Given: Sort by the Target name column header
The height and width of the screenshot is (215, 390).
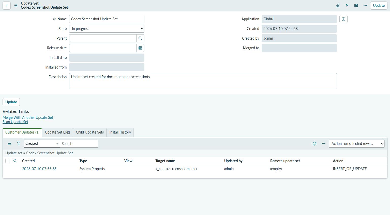Looking at the screenshot, I should 165,161.
